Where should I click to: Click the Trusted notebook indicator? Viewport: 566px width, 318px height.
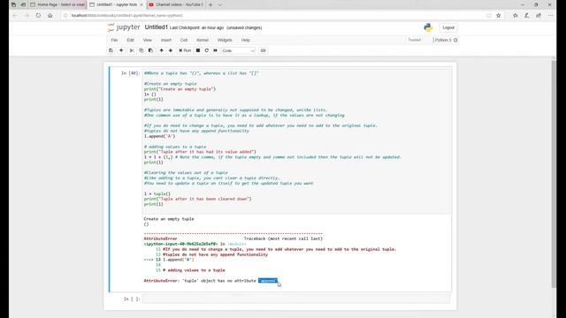[x=415, y=40]
